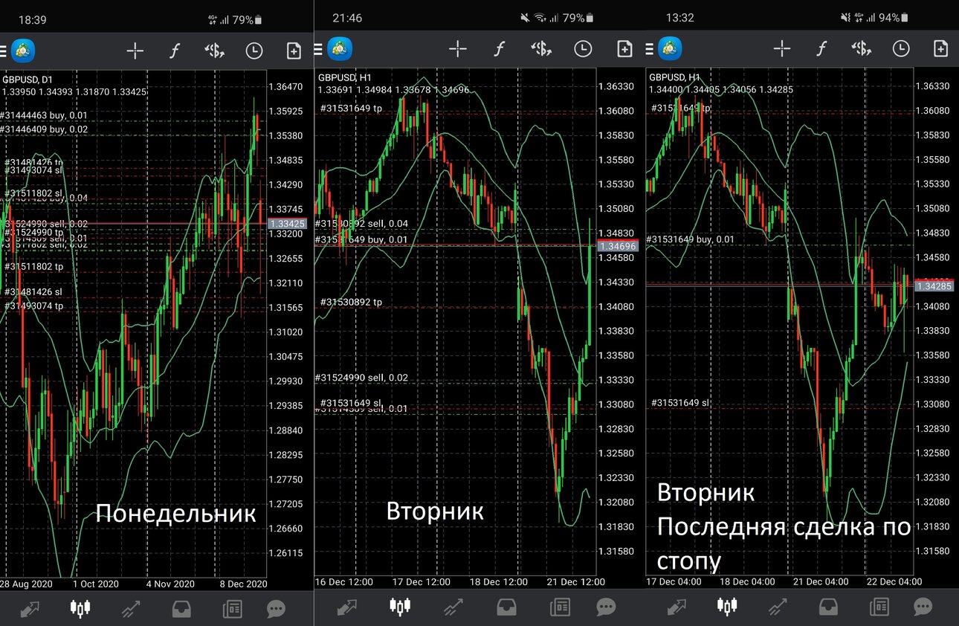Open News tab in the 13:32 screen
The height and width of the screenshot is (626, 959).
click(879, 608)
